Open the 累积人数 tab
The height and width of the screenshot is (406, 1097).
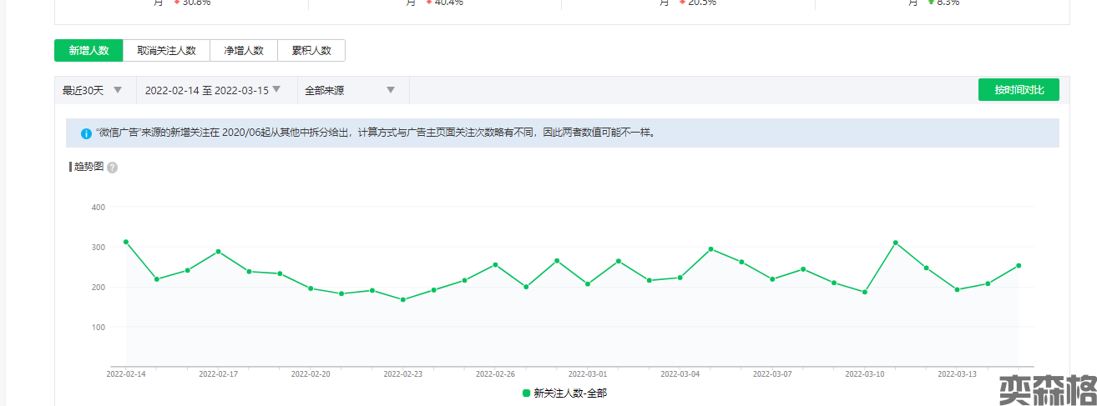[x=311, y=50]
